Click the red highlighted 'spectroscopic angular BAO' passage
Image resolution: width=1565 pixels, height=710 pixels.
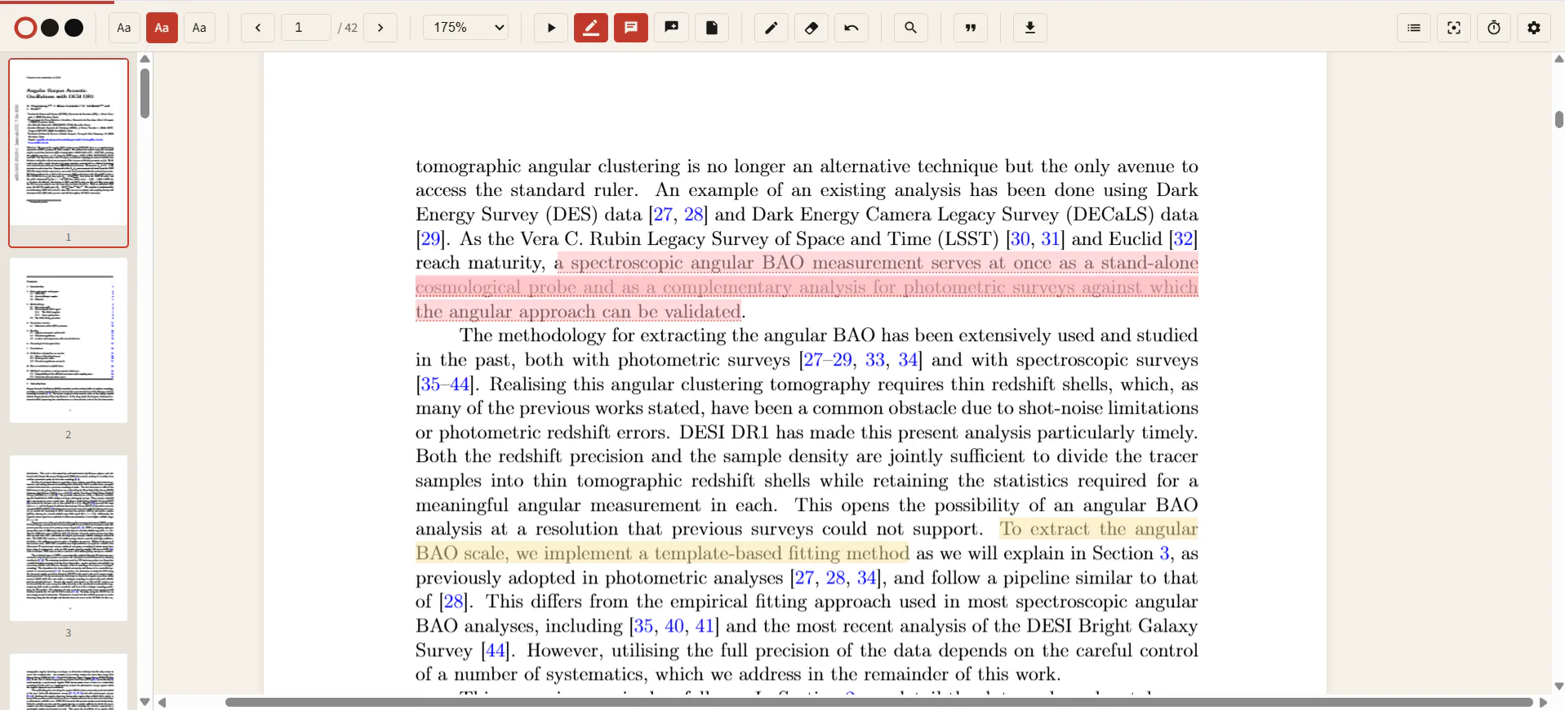[x=807, y=287]
